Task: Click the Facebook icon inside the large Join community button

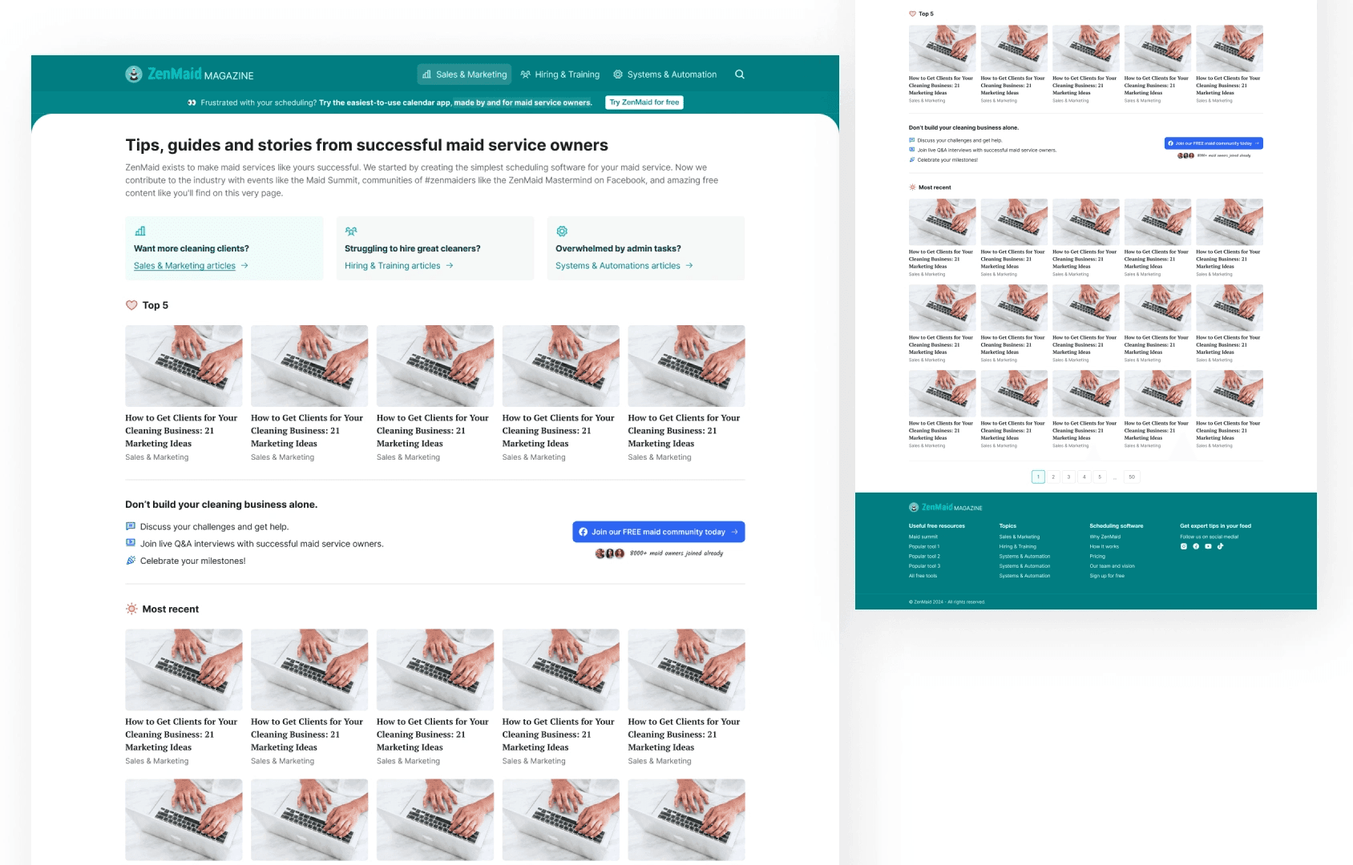Action: (x=584, y=532)
